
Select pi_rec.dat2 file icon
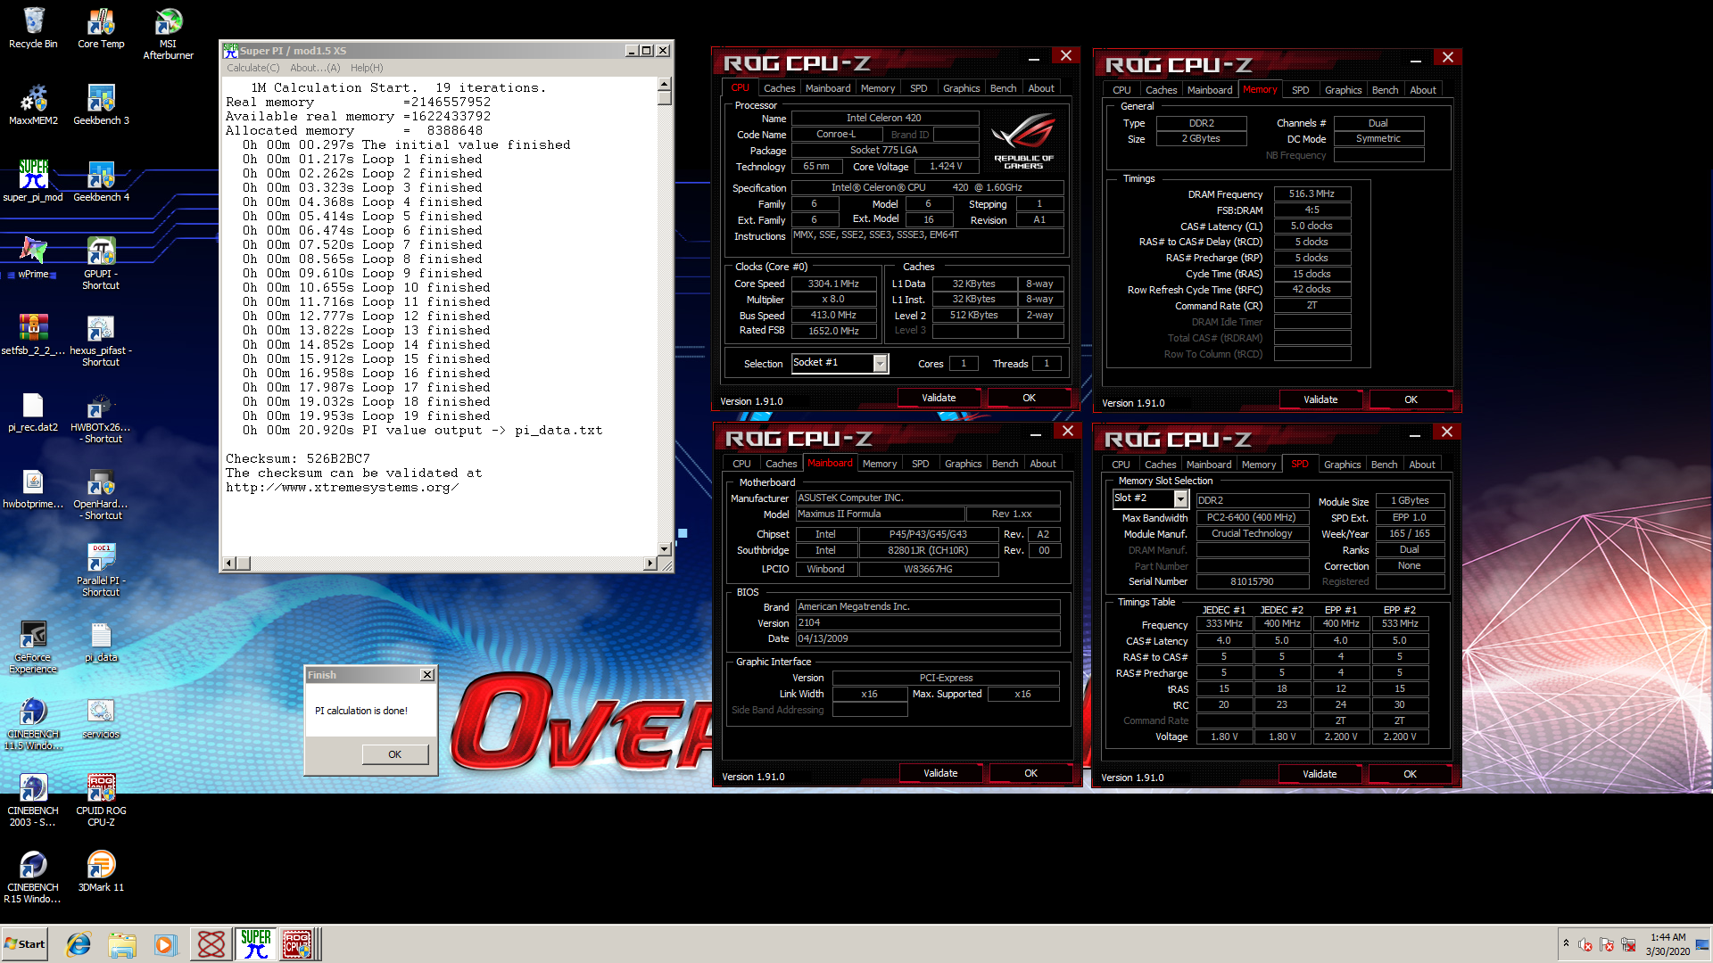point(33,411)
